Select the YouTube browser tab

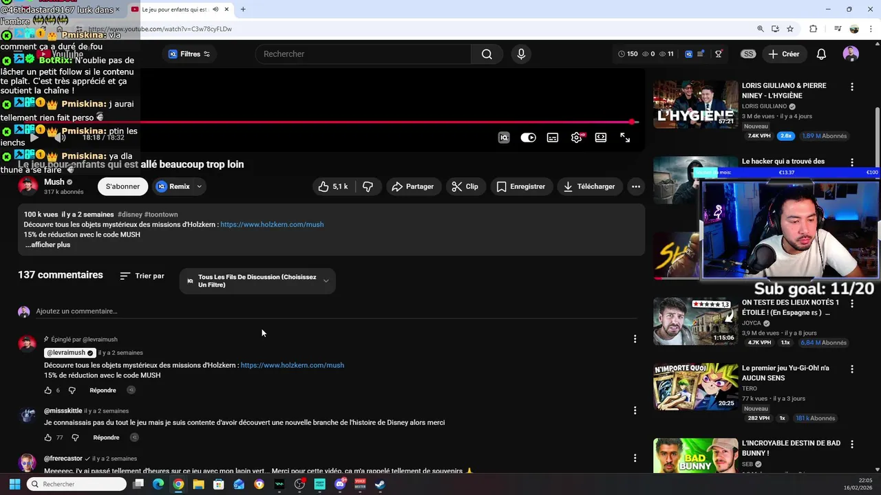click(x=181, y=10)
